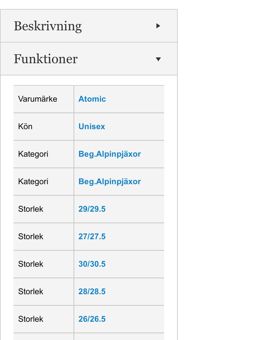Choose size 30/30.5 link

[x=92, y=264]
